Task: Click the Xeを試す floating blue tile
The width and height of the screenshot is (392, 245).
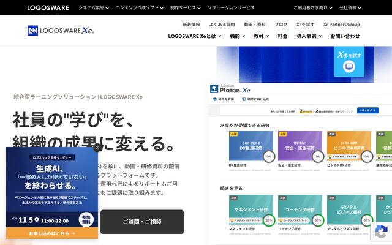Action: (349, 61)
